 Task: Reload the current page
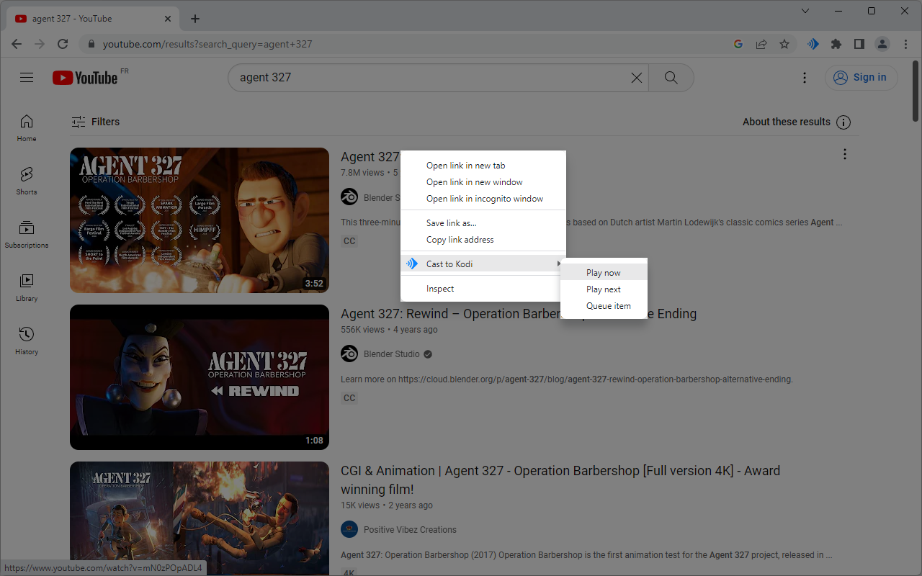tap(63, 44)
